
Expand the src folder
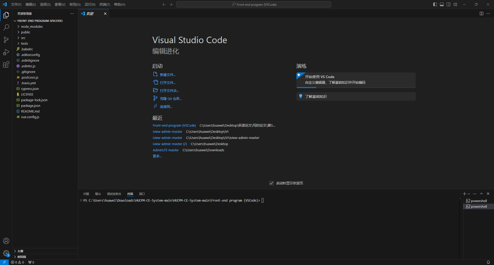45,38
